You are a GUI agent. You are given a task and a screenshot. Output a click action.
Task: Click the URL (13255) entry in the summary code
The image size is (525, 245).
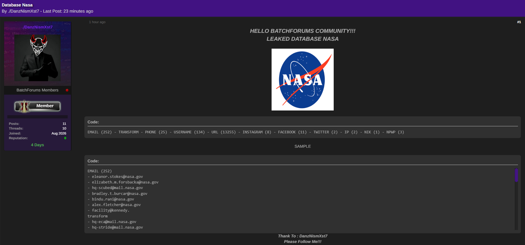(x=224, y=132)
